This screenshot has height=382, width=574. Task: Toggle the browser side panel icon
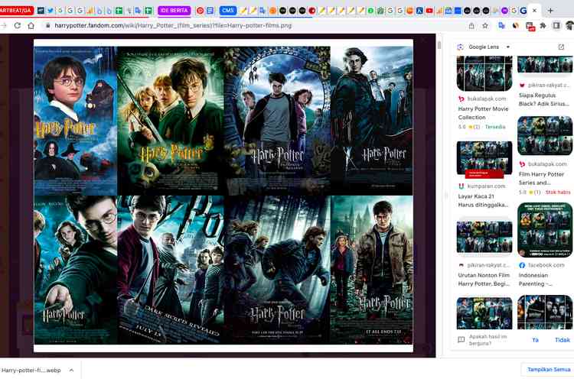[x=556, y=25]
